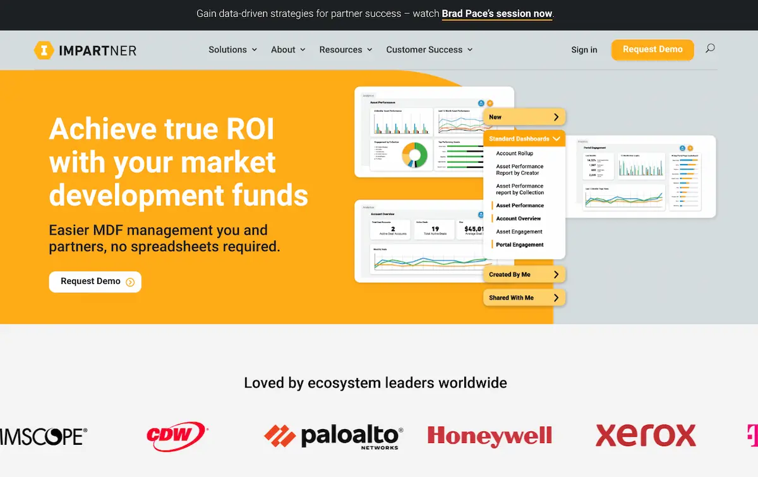
Task: Click the 'Easier MDF management' subheading text
Action: [164, 238]
